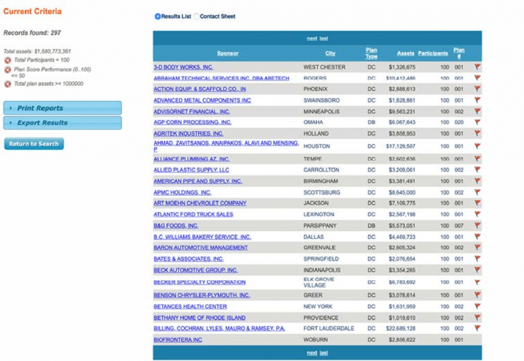This screenshot has width=524, height=361.
Task: Sort by the Participants column header
Action: (432, 53)
